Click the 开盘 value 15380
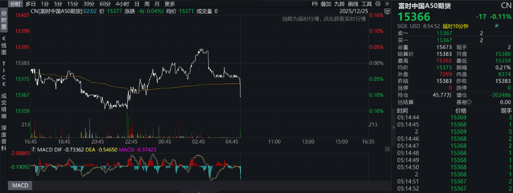 click(x=503, y=54)
